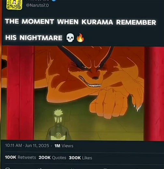Click the left red cage bar
This screenshot has width=164, height=169.
20,93
